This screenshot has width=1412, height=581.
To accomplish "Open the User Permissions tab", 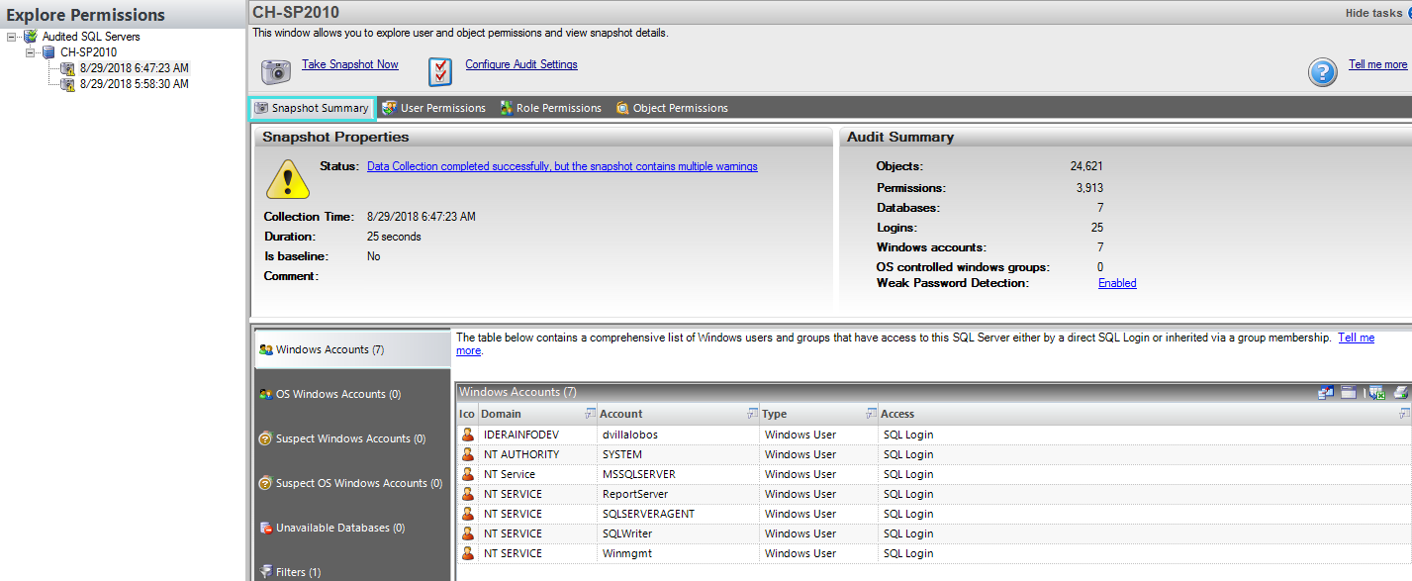I will (433, 108).
